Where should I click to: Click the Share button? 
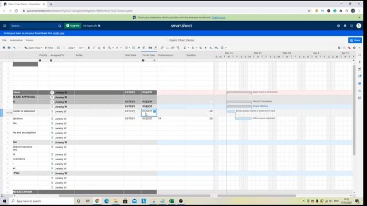[x=355, y=41]
